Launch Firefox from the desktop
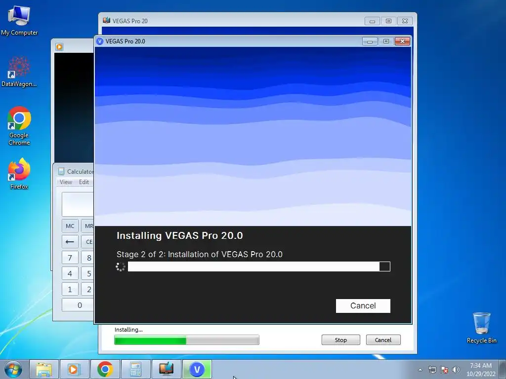Viewport: 506px width, 379px height. tap(19, 173)
